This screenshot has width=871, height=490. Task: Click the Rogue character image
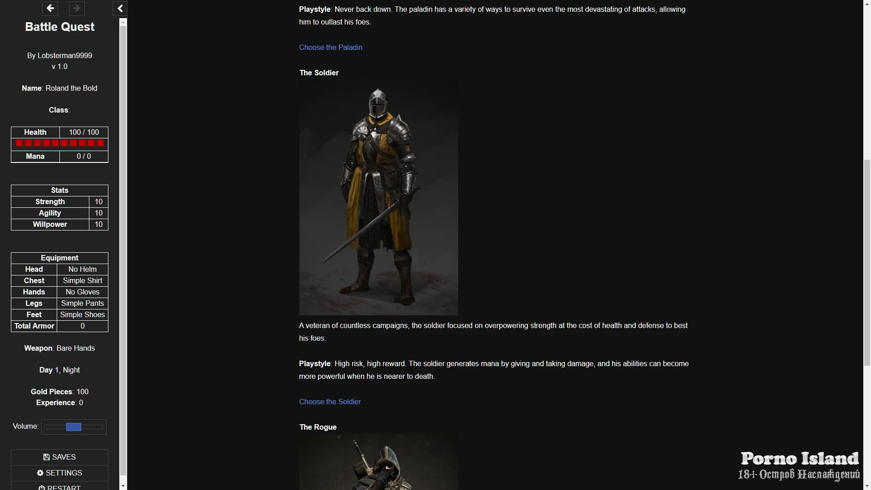[378, 463]
